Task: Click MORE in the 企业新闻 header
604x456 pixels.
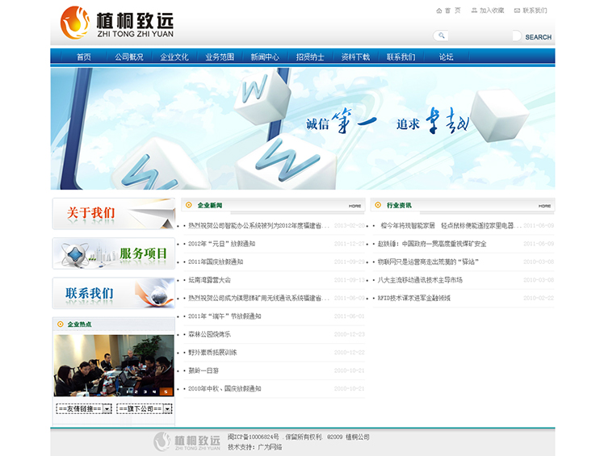Action: [x=354, y=206]
